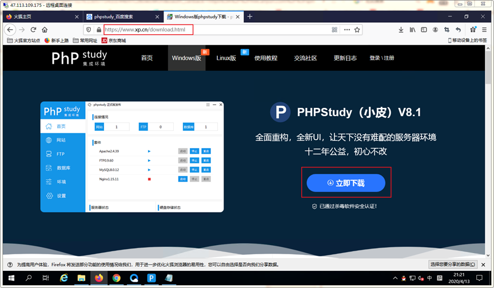Open the 京东商城 bookmark
494x288 pixels.
[114, 41]
